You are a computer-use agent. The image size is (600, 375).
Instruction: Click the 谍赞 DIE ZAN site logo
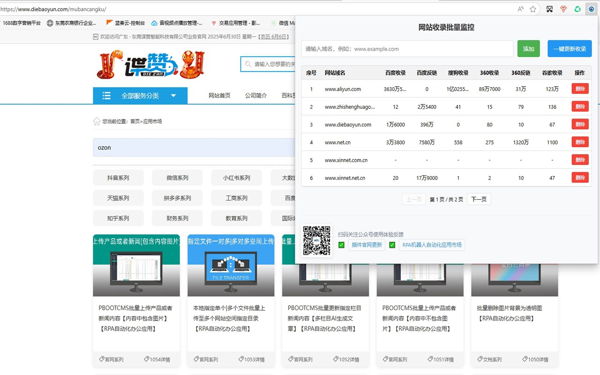tap(151, 65)
